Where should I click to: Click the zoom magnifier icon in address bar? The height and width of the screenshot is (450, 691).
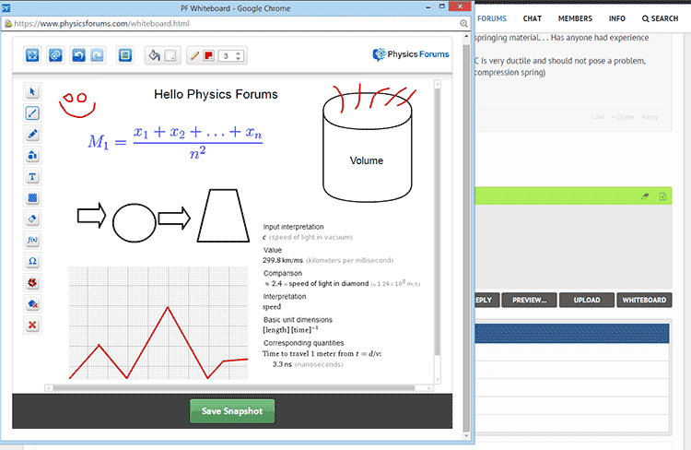click(x=463, y=23)
